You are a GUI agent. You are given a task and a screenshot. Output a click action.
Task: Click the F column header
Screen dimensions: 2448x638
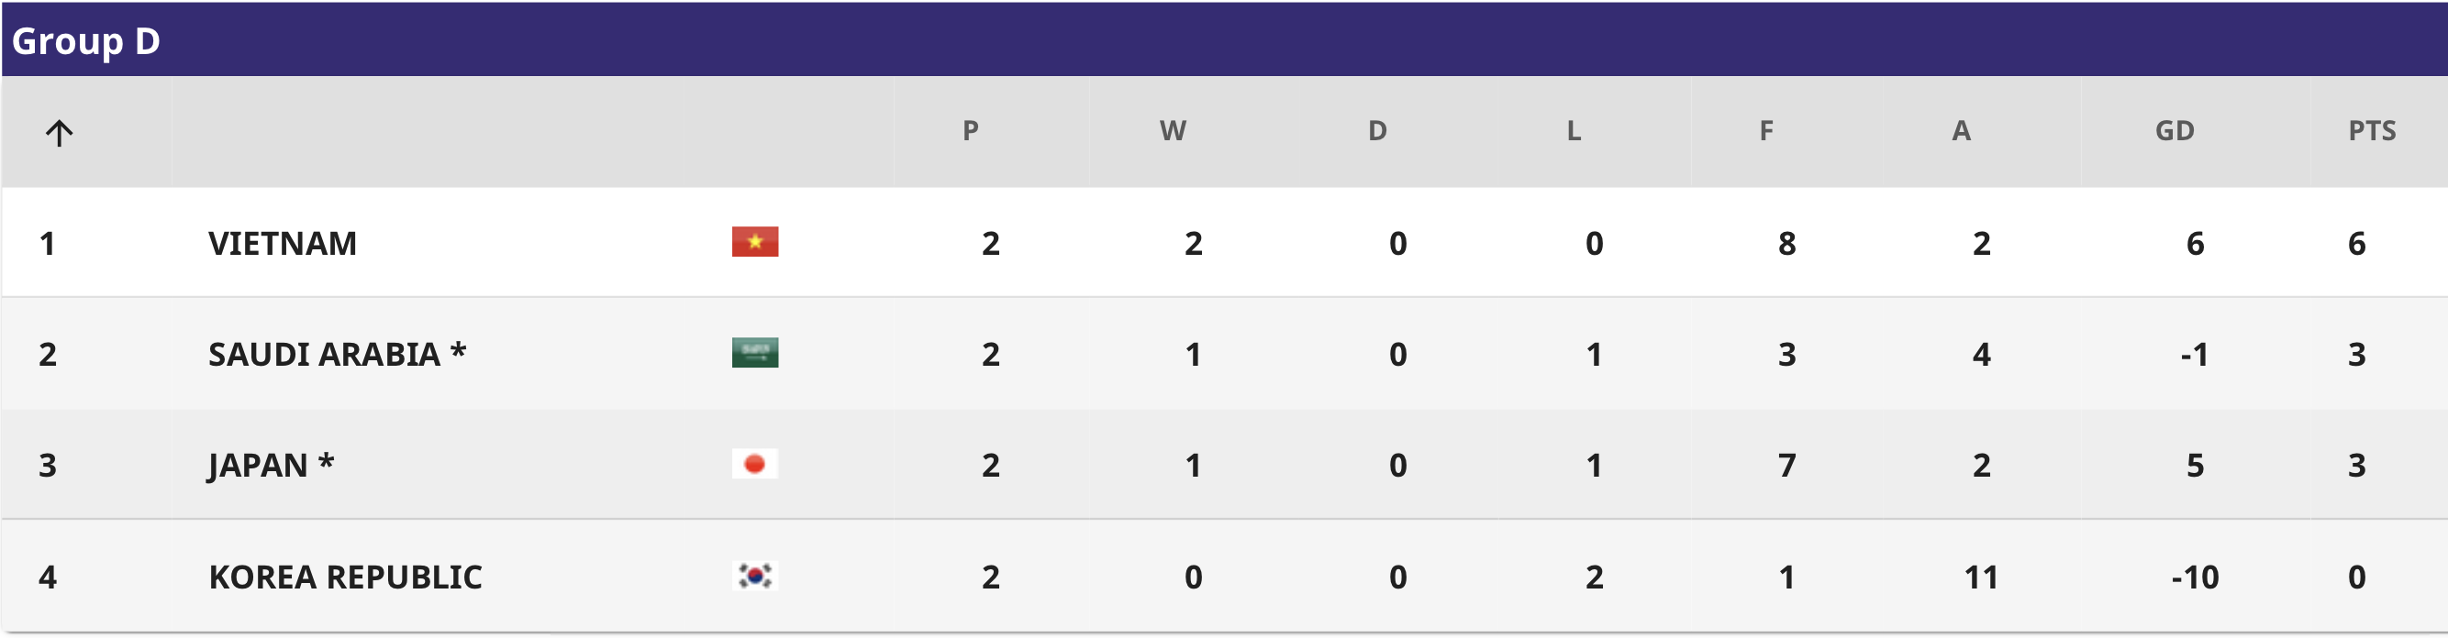click(1765, 131)
